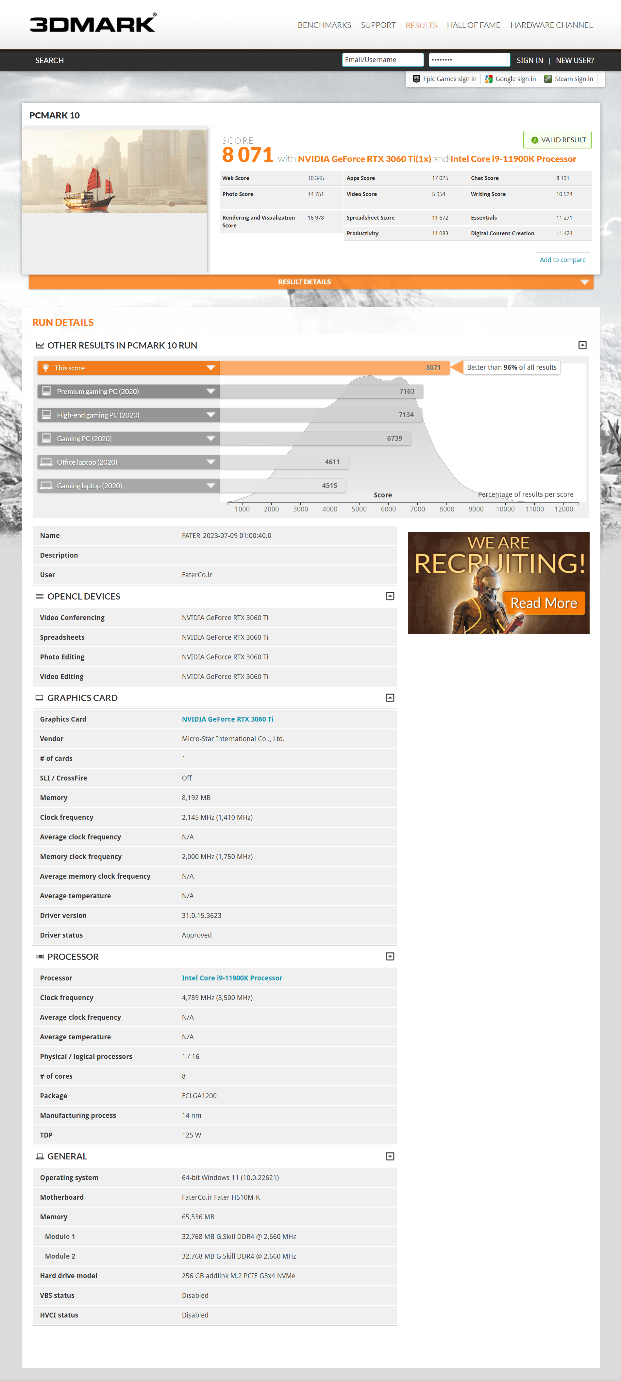Click the trophy icon on This score
The image size is (621, 1381).
coord(45,368)
